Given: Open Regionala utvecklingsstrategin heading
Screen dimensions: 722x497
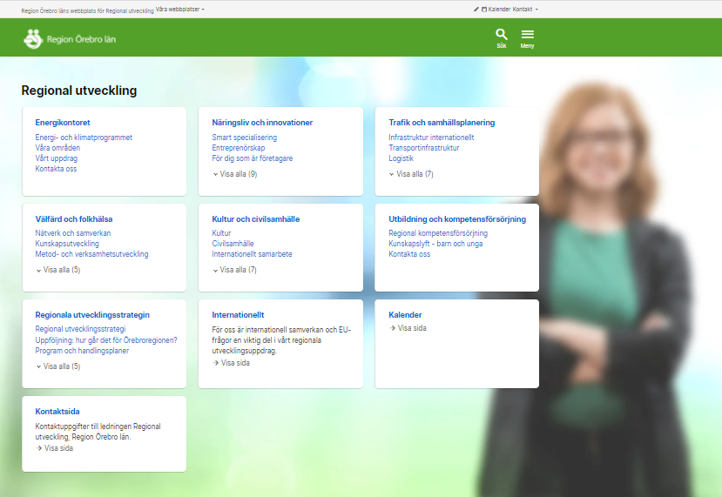Looking at the screenshot, I should pyautogui.click(x=92, y=315).
